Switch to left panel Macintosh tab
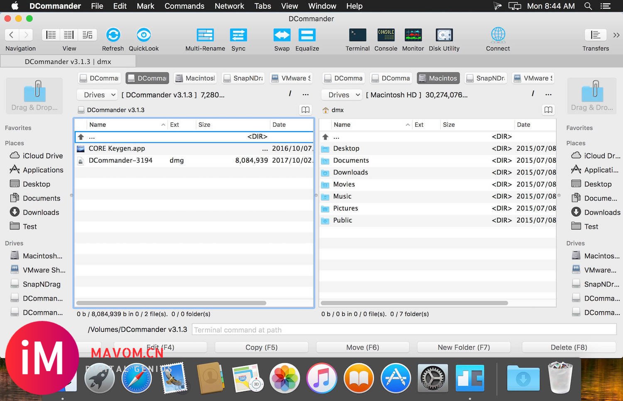The height and width of the screenshot is (401, 623). (x=195, y=78)
